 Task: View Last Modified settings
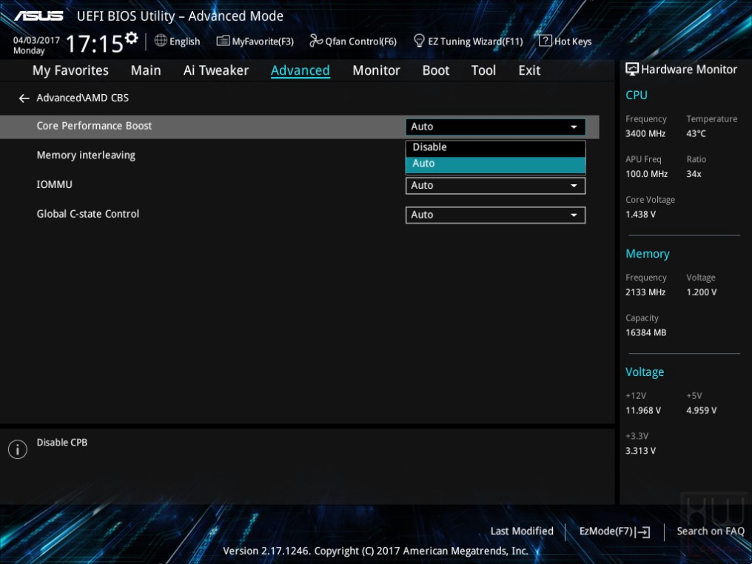pos(522,531)
